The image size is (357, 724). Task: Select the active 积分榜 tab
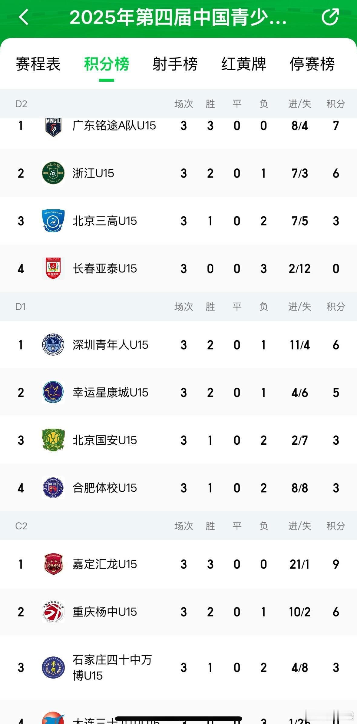click(107, 64)
